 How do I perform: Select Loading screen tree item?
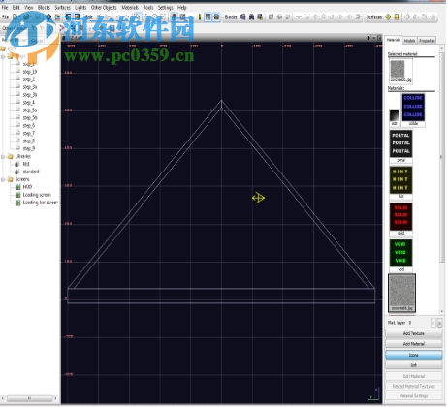tap(37, 195)
